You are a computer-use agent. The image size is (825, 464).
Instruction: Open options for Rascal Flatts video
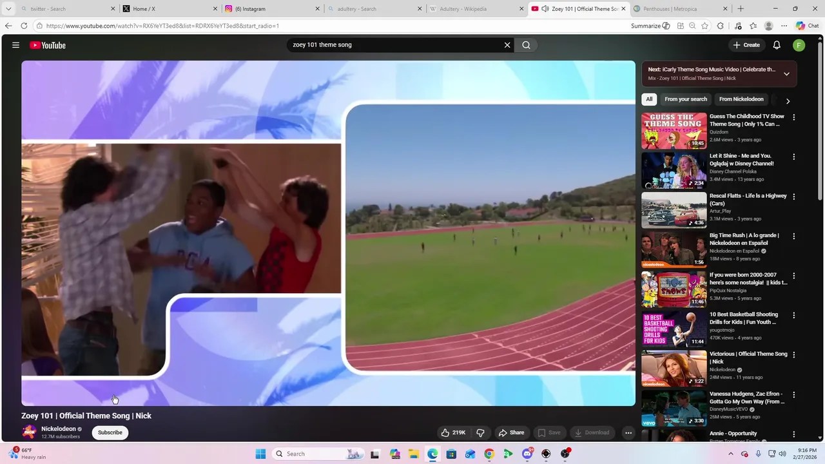(x=794, y=197)
